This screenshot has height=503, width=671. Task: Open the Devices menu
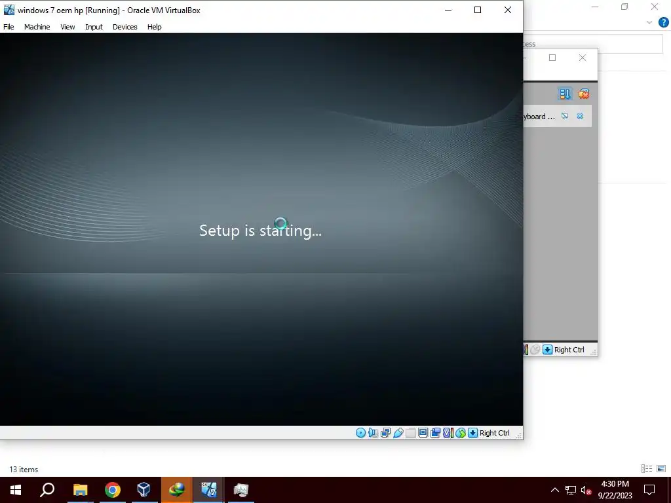(125, 26)
